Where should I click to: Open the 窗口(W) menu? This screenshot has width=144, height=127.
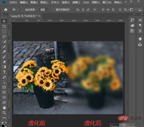107,2
